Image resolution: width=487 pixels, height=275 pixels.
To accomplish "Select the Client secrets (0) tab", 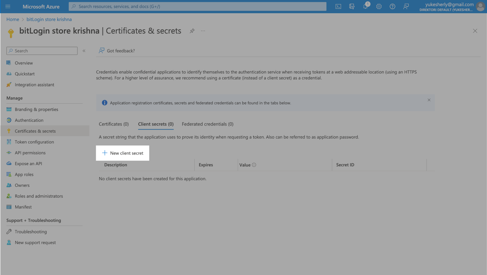I will point(156,124).
